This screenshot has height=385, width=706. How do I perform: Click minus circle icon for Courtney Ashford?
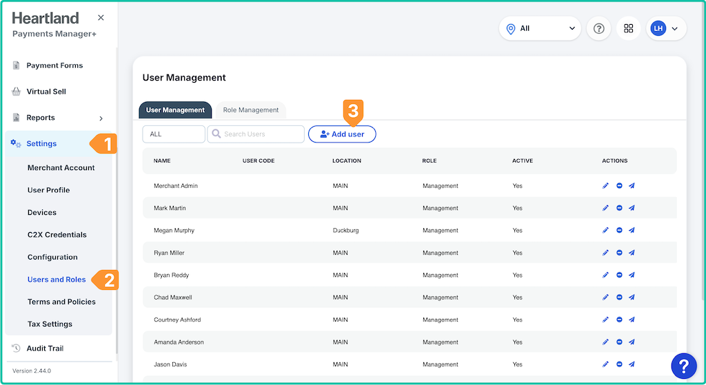[x=619, y=320]
